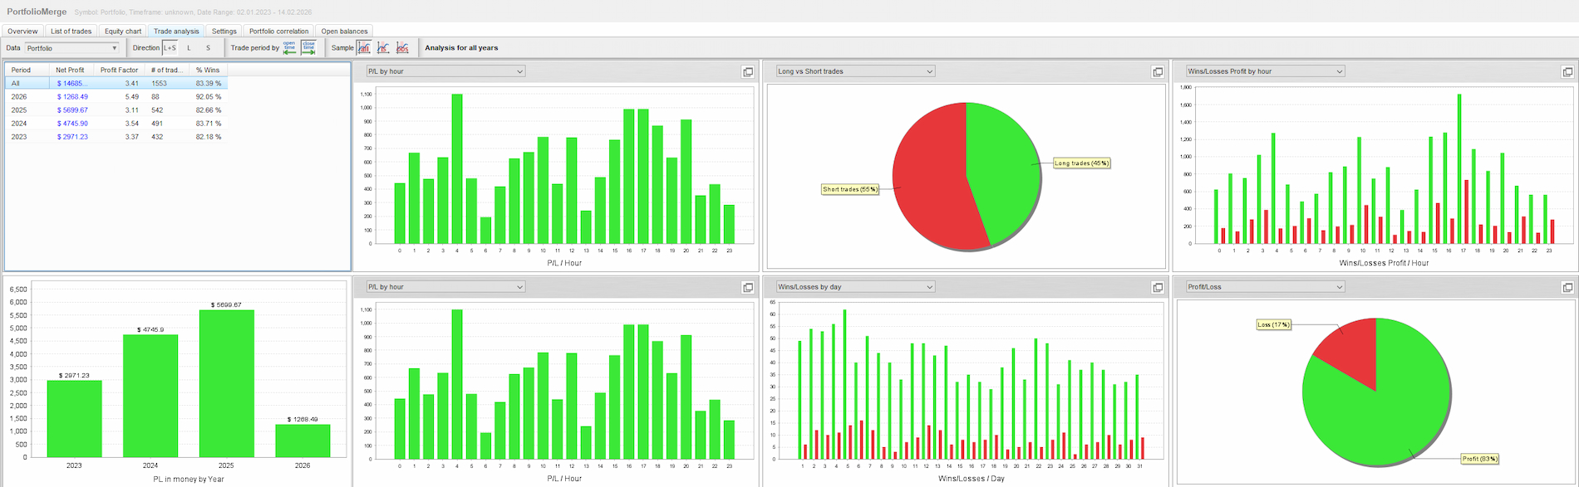Sort by Profit Factor column header
This screenshot has height=487, width=1579.
click(120, 70)
